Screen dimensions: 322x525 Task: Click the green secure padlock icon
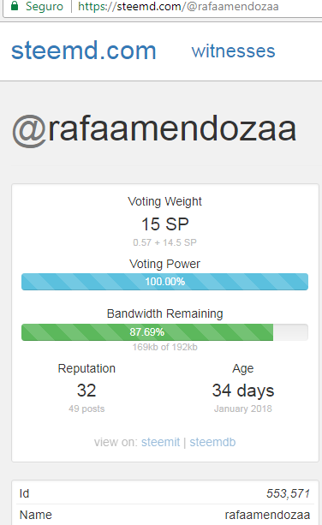[x=15, y=6]
